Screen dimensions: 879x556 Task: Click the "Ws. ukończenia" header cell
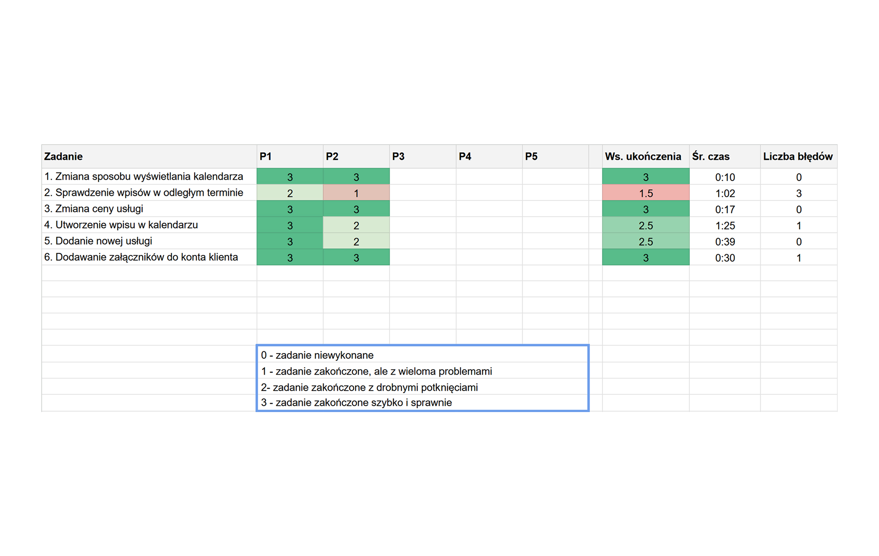click(x=645, y=156)
